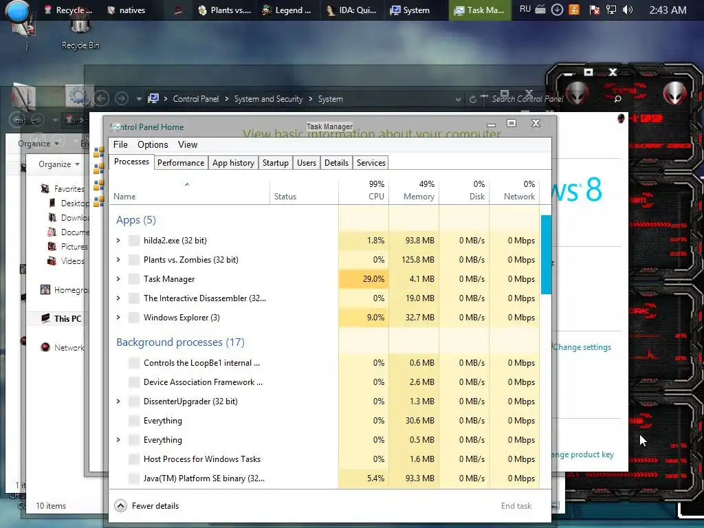The height and width of the screenshot is (528, 704).
Task: Expand Task Manager process row
Action: point(118,279)
